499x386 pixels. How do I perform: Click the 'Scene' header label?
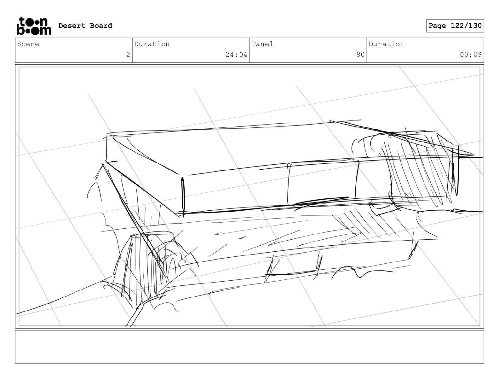pos(28,44)
